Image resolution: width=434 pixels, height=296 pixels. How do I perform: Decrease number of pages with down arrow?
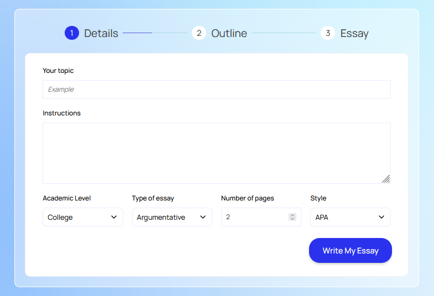pyautogui.click(x=292, y=219)
